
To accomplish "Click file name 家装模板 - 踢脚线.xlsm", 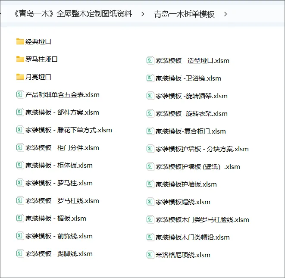I will (59, 254).
